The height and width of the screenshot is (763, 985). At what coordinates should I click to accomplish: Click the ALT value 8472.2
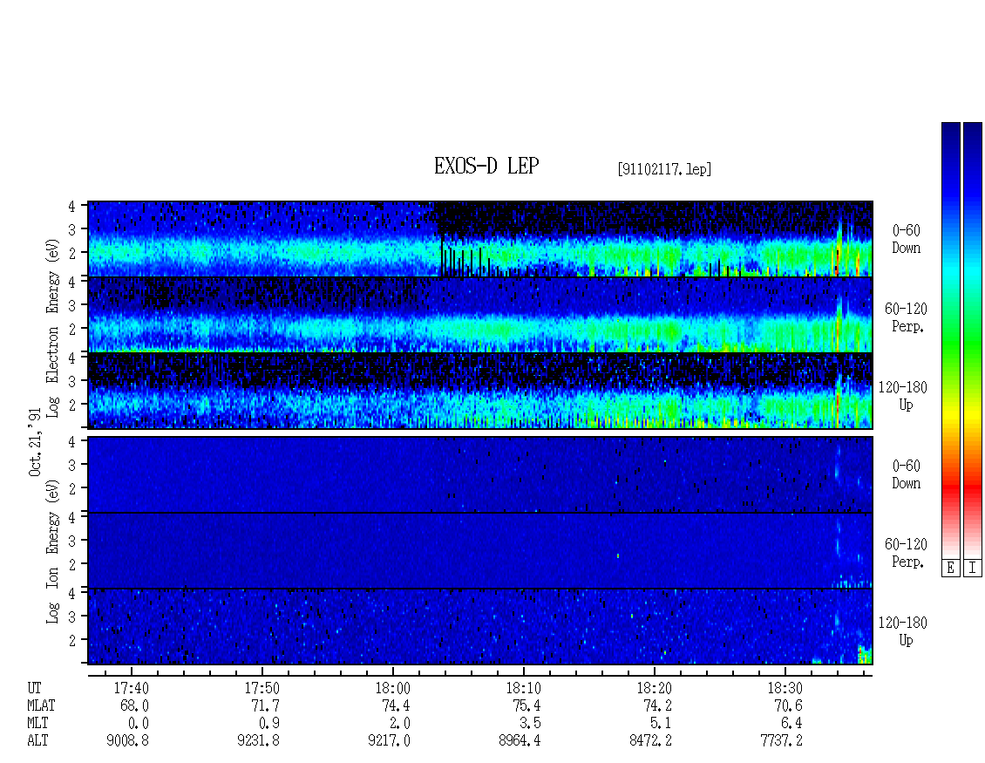coord(650,741)
